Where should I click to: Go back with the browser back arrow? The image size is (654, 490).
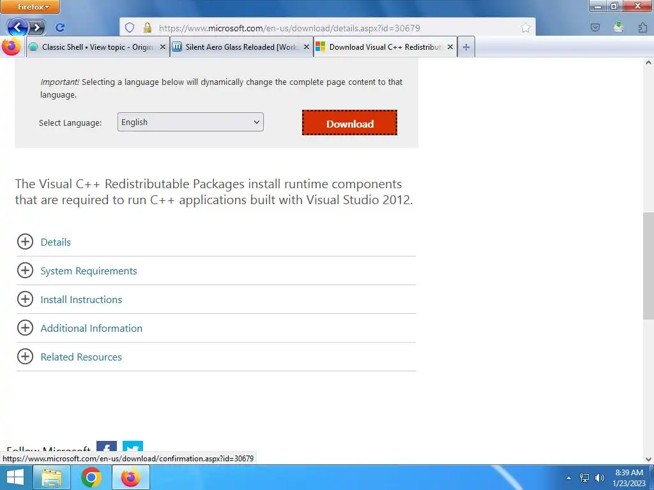tap(17, 27)
